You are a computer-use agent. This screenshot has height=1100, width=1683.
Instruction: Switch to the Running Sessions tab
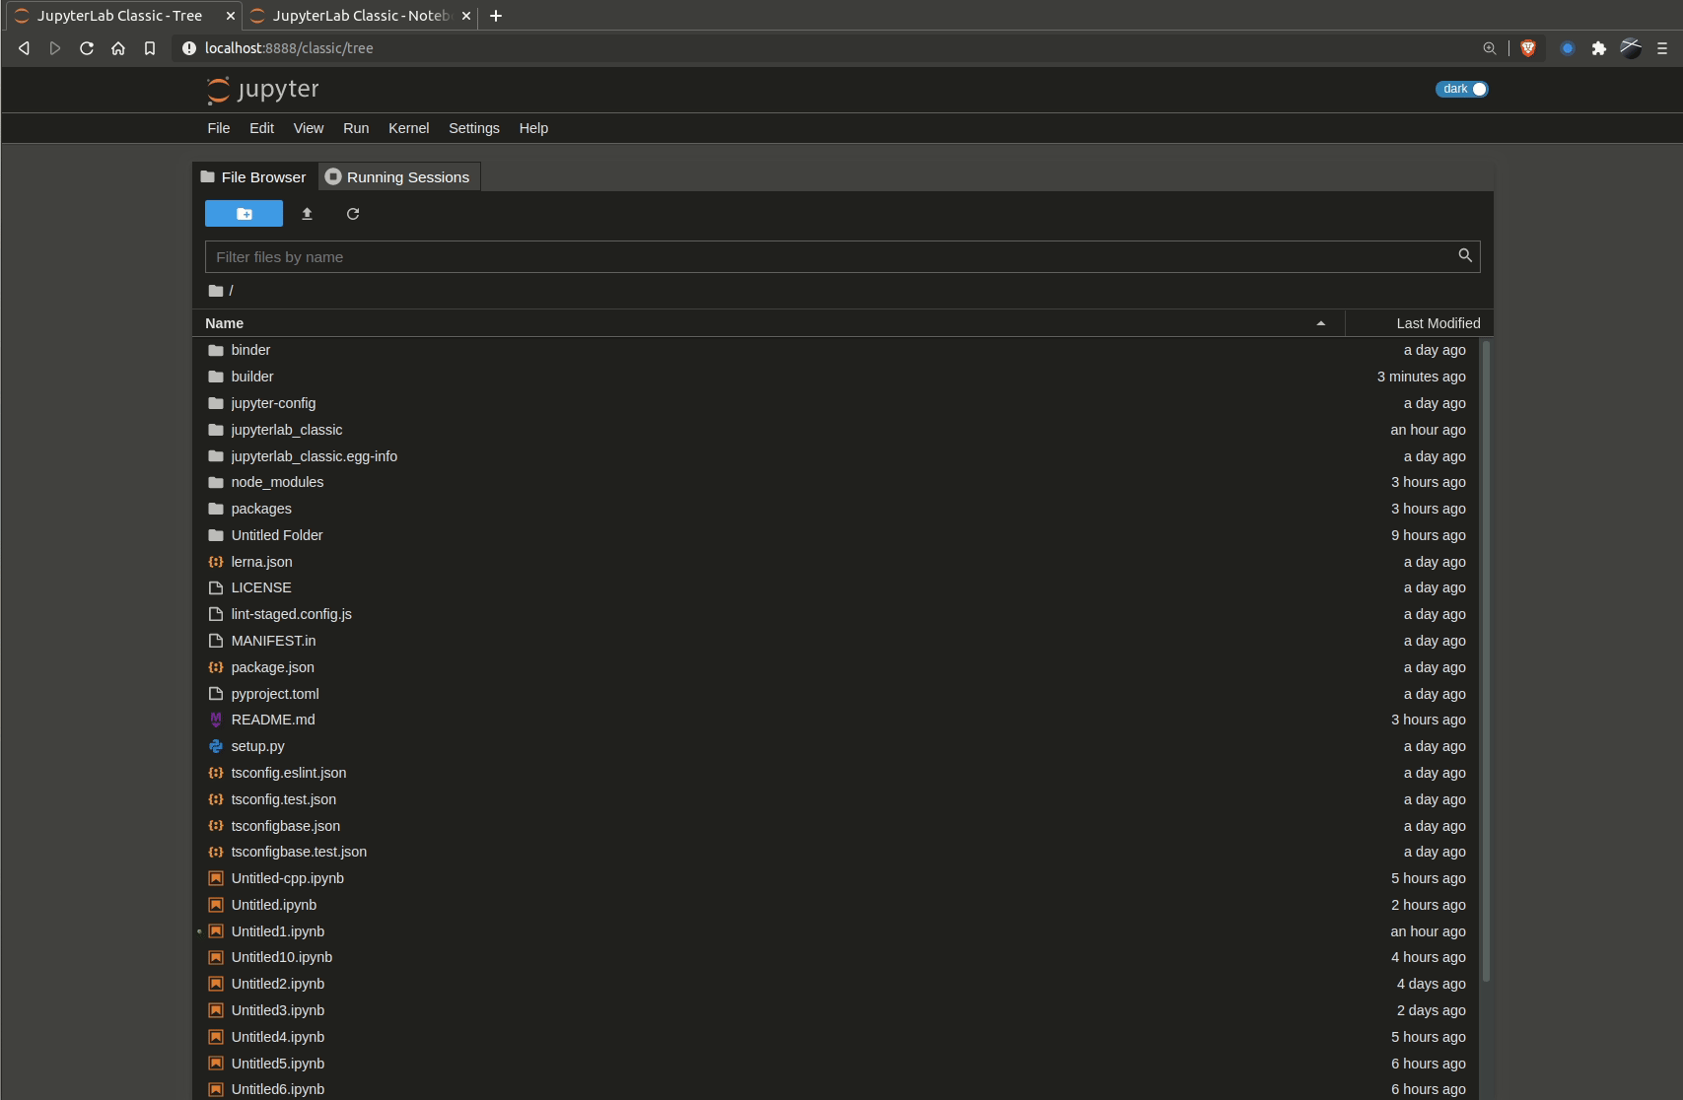tap(398, 176)
